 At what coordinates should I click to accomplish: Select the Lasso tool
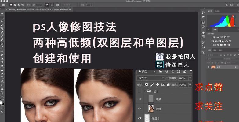(x=2, y=21)
